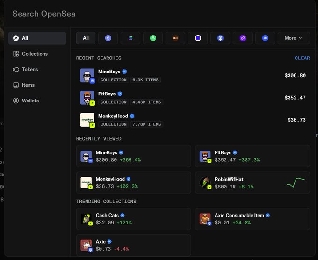
Task: Filter by the brown chain icon
Action: (x=175, y=38)
